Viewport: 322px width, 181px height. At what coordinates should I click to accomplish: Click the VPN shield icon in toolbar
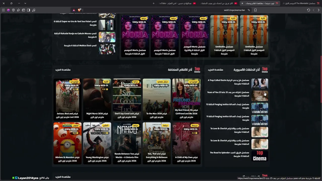13,10
